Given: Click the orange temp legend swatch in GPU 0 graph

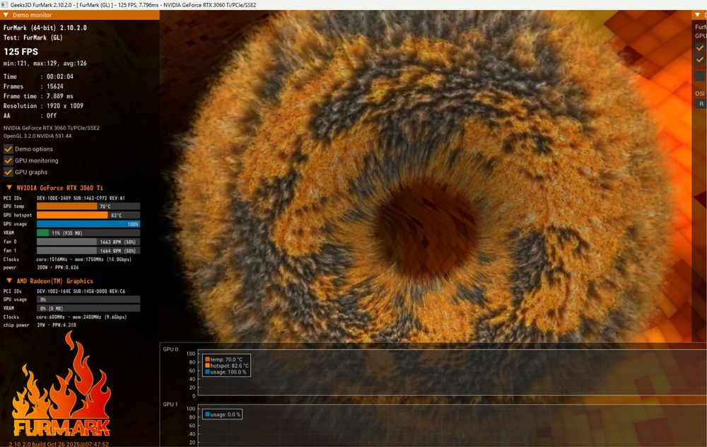Looking at the screenshot, I should (207, 359).
